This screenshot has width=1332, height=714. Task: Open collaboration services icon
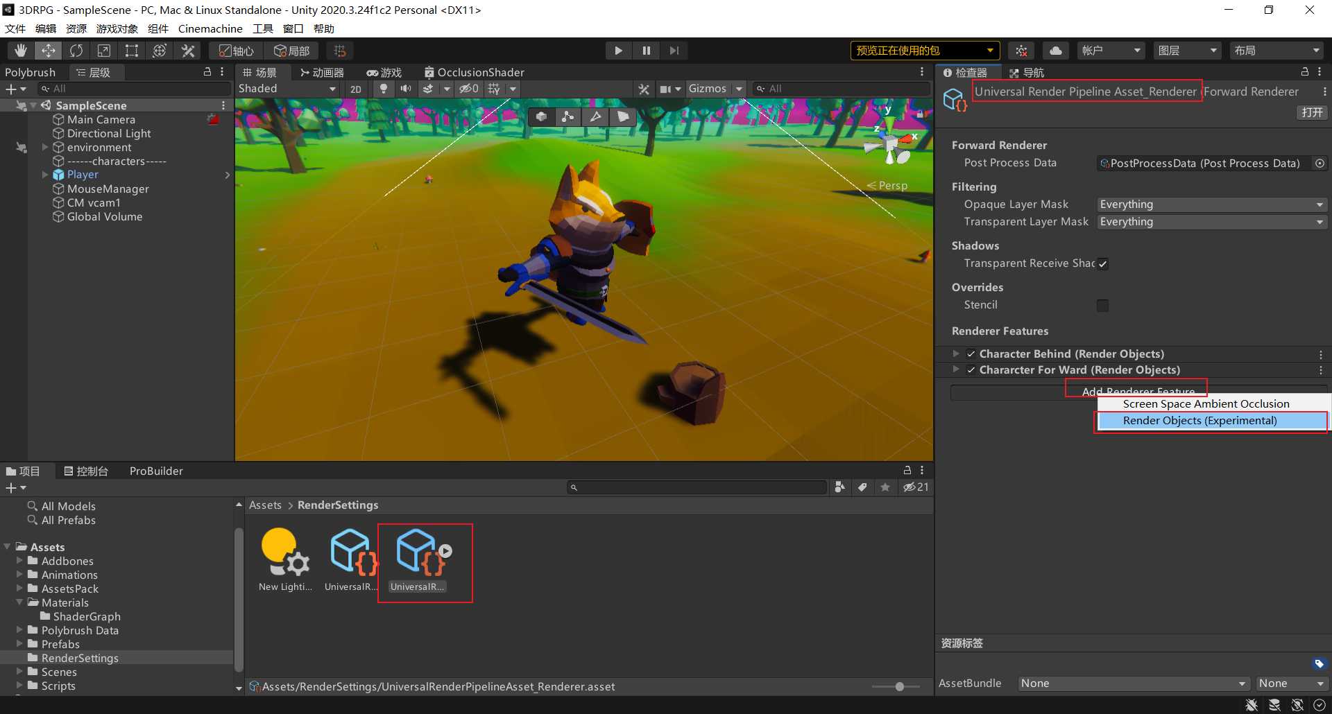(1021, 51)
